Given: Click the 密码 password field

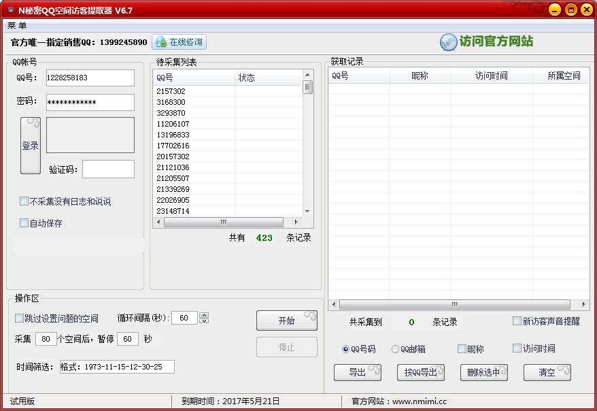Looking at the screenshot, I should click(x=90, y=102).
